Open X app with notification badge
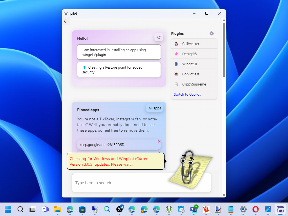Image resolution: width=288 pixels, height=216 pixels. (x=120, y=209)
